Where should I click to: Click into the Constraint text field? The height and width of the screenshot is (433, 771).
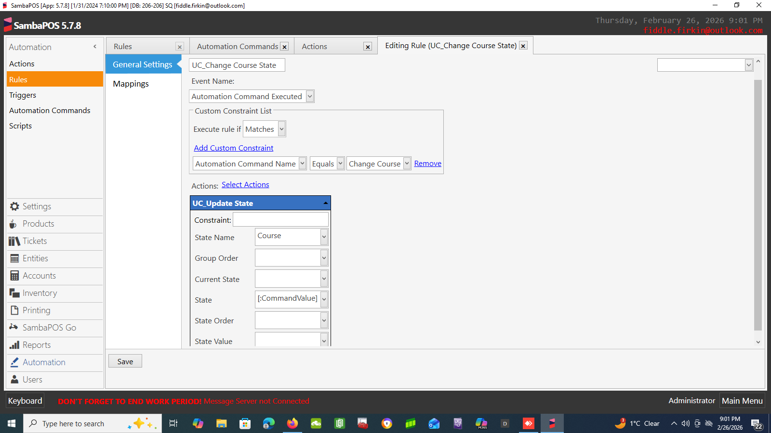pos(280,220)
